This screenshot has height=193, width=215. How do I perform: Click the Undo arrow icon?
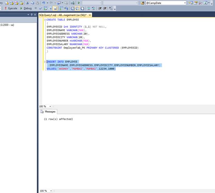[x=43, y=3]
